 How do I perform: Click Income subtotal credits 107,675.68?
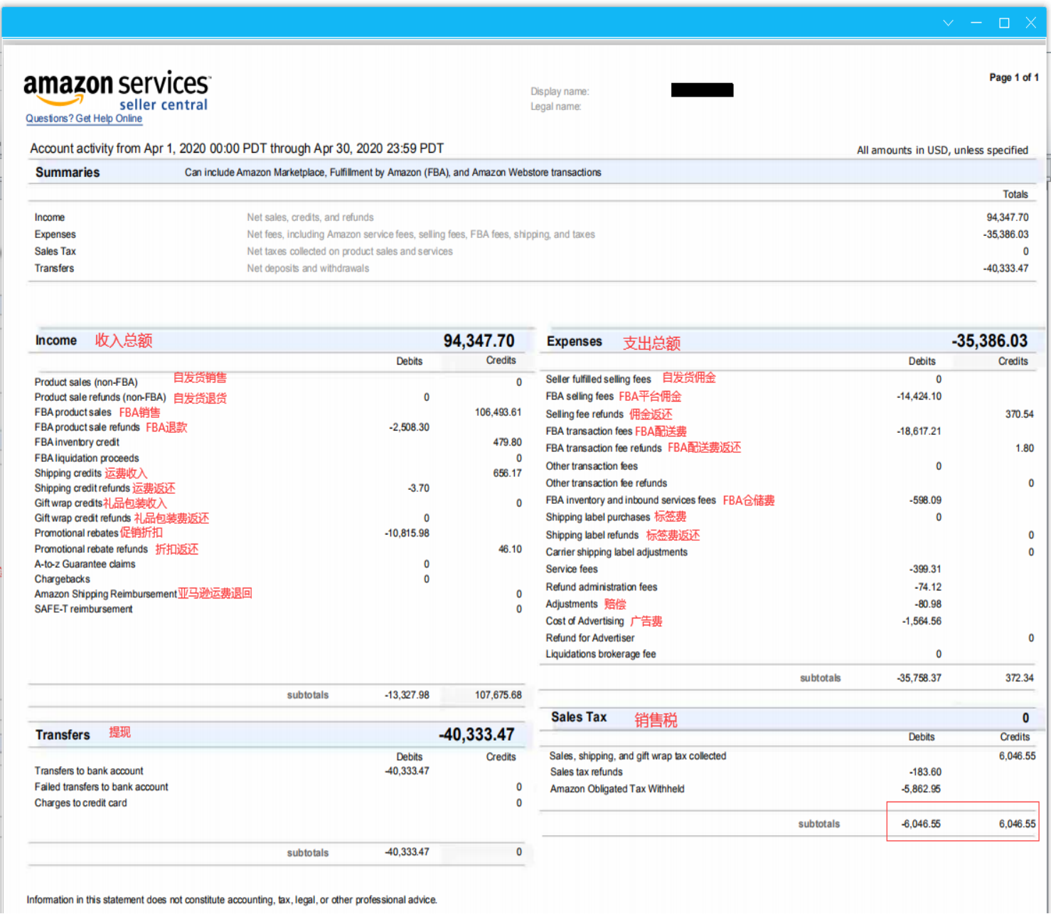pyautogui.click(x=498, y=695)
